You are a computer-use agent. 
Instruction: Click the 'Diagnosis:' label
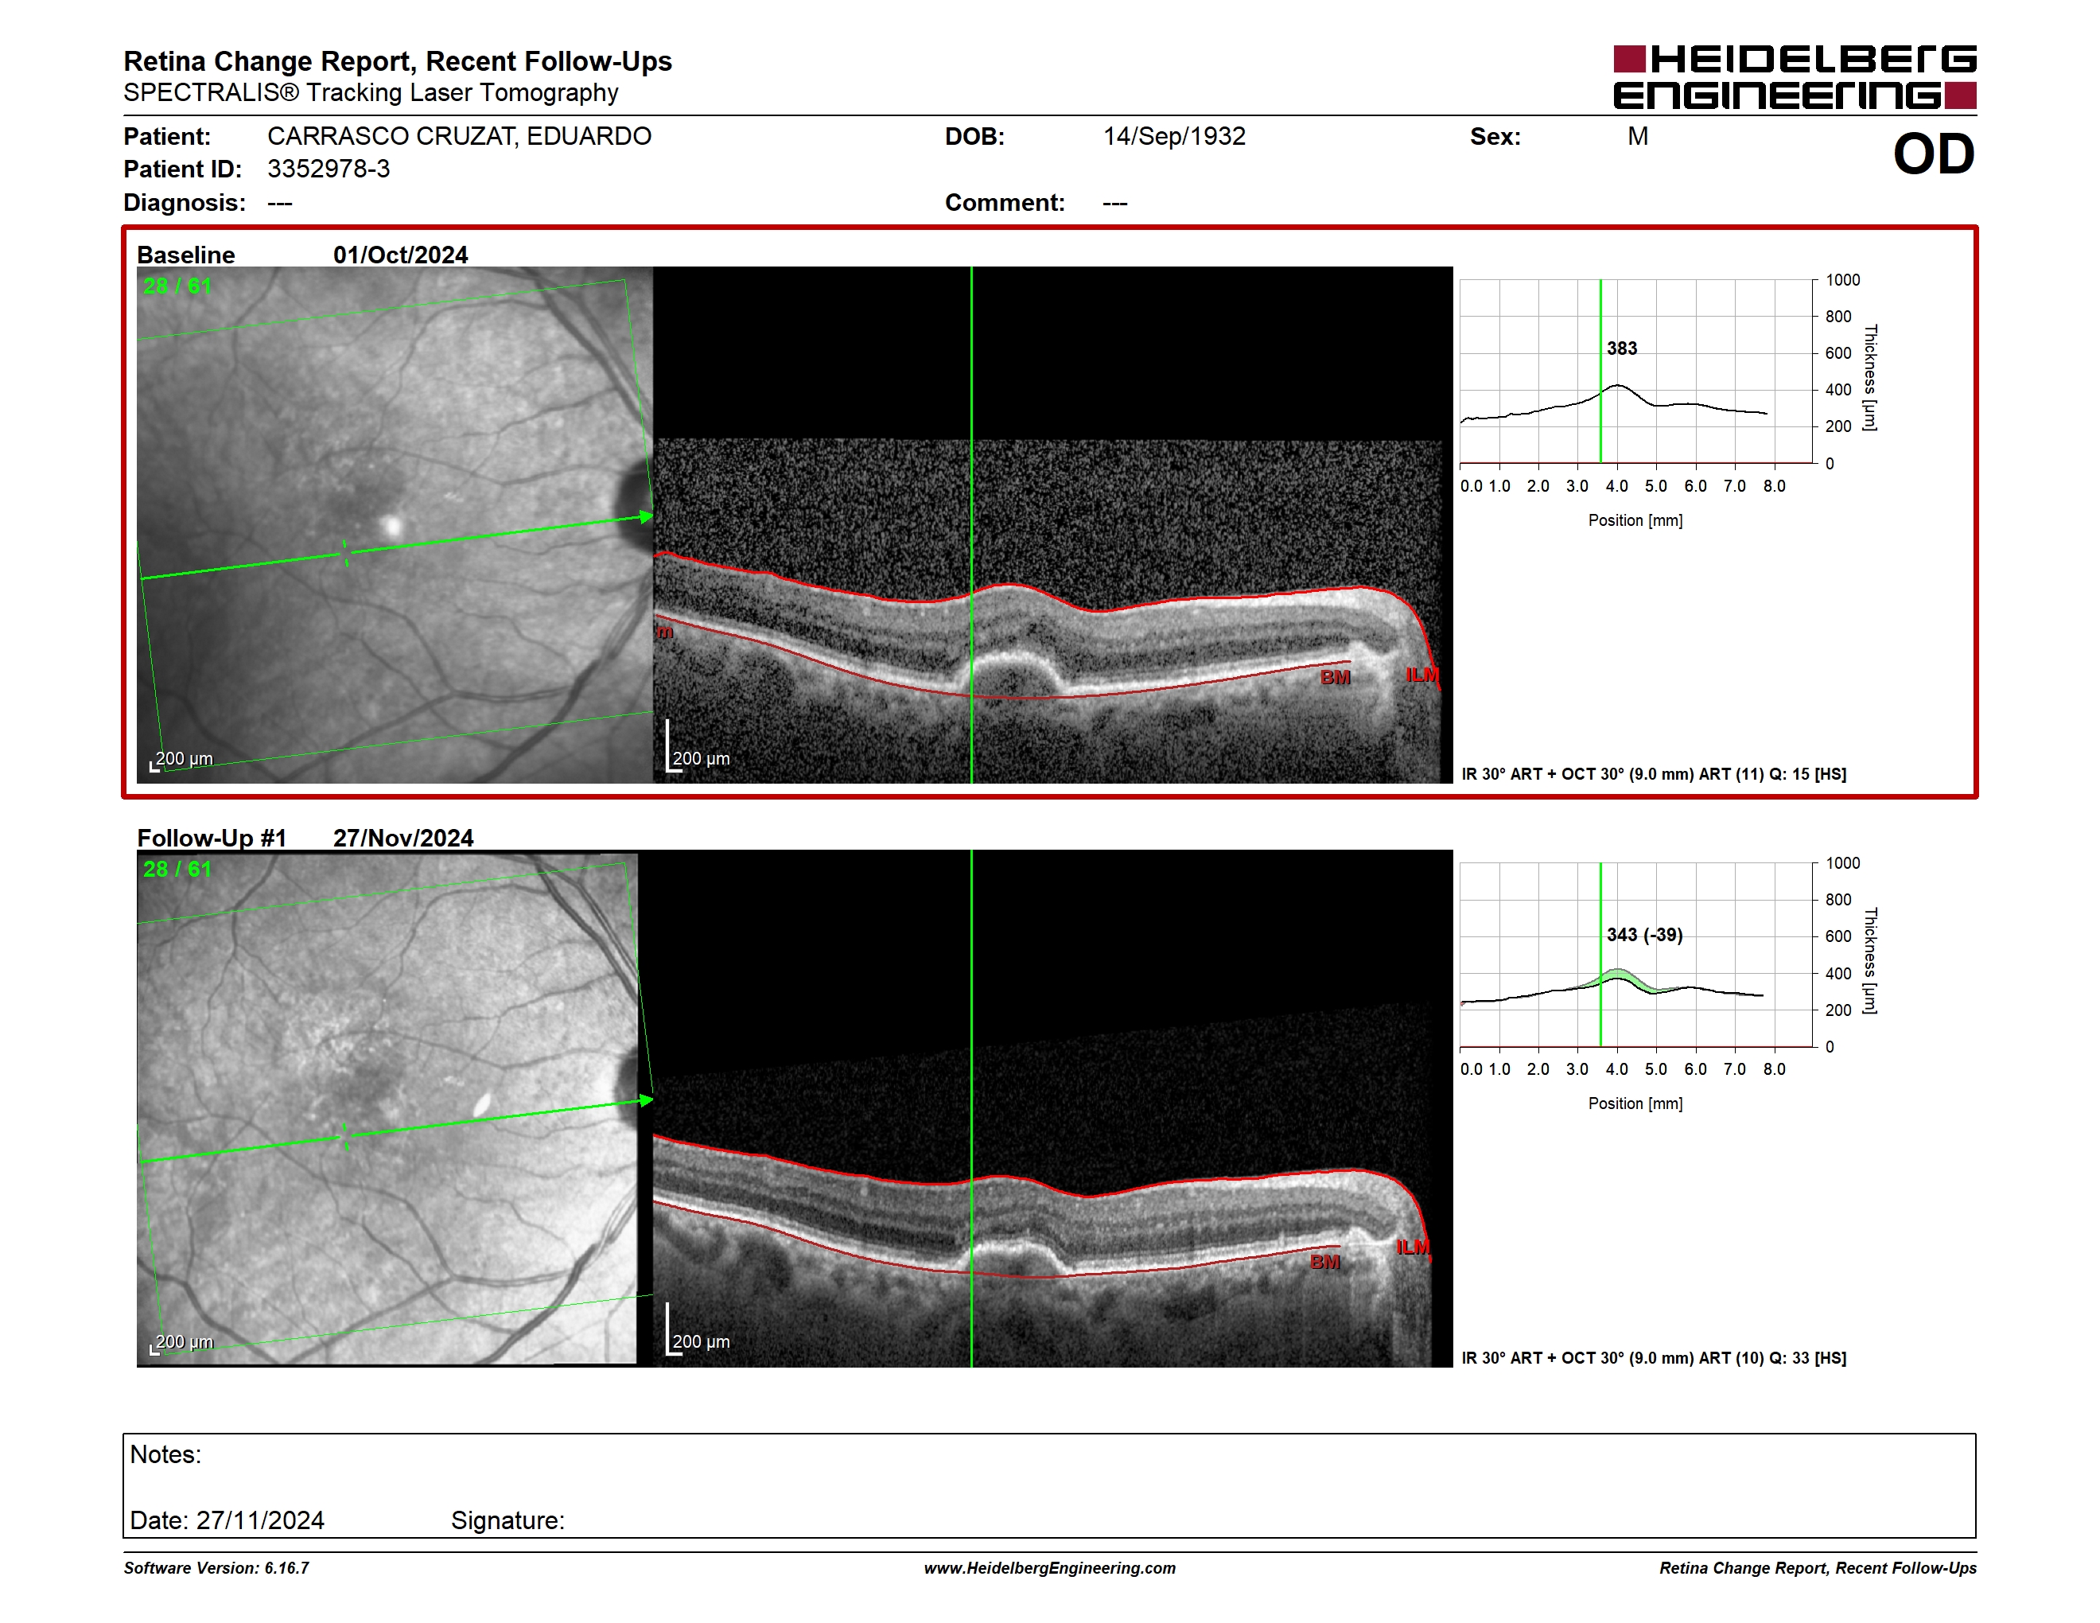tap(185, 203)
